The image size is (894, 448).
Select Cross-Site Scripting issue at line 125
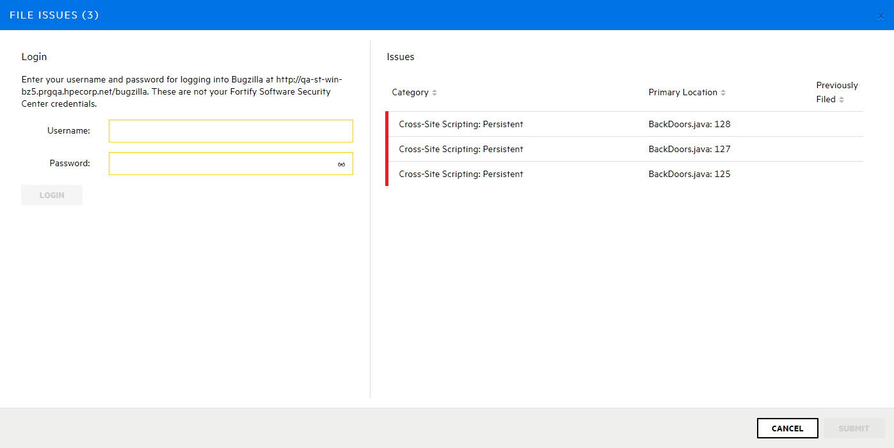[461, 174]
